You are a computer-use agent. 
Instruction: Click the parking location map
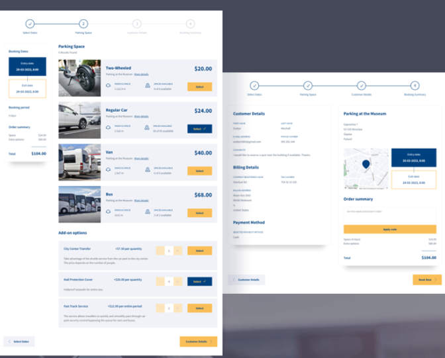(x=366, y=169)
